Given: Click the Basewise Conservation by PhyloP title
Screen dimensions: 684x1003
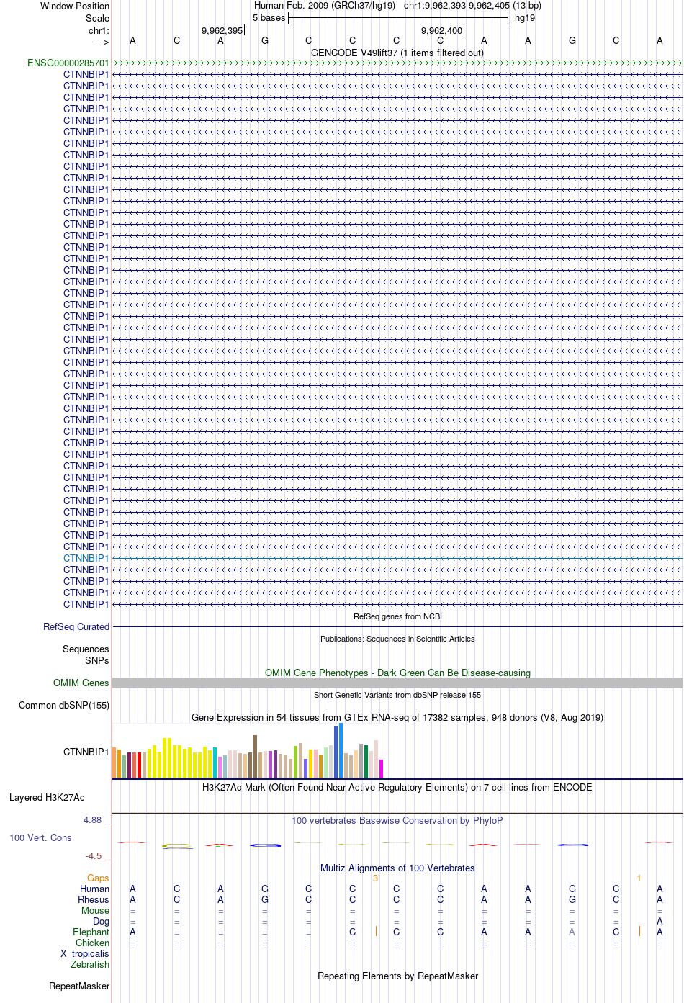Looking at the screenshot, I should (397, 820).
